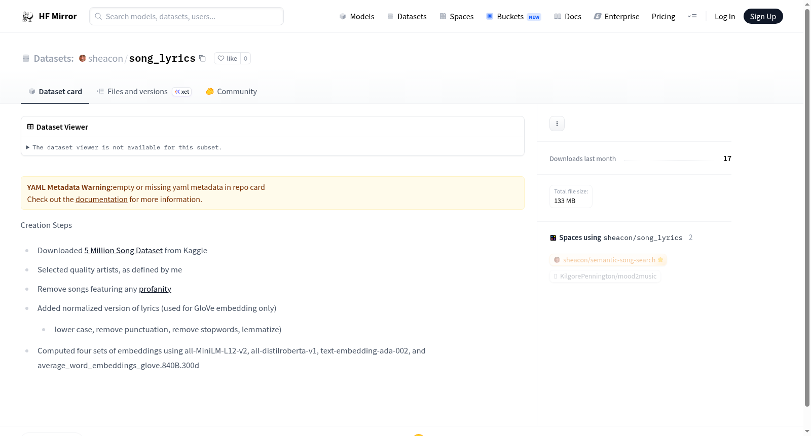The image size is (811, 436).
Task: Click the Spaces using count 2
Action: 691,237
